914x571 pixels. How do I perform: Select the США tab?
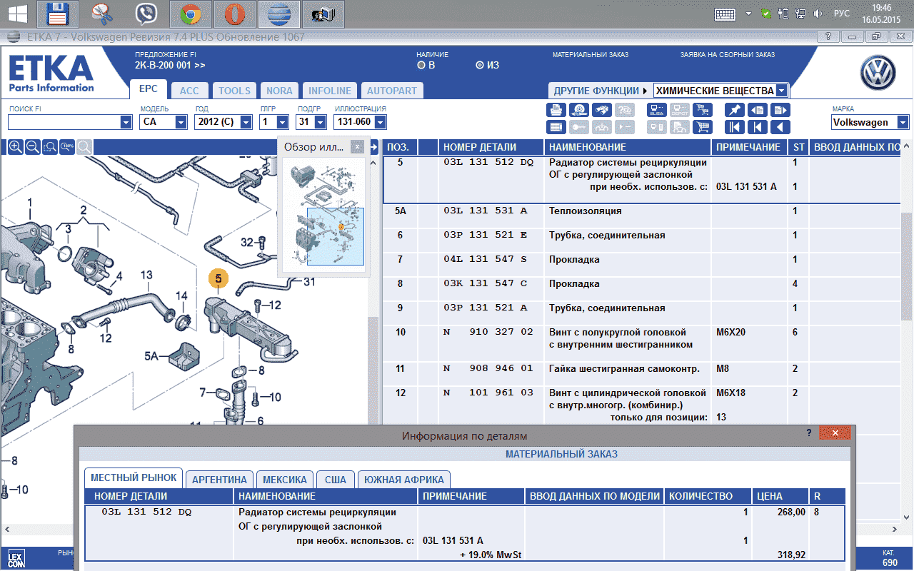(335, 480)
